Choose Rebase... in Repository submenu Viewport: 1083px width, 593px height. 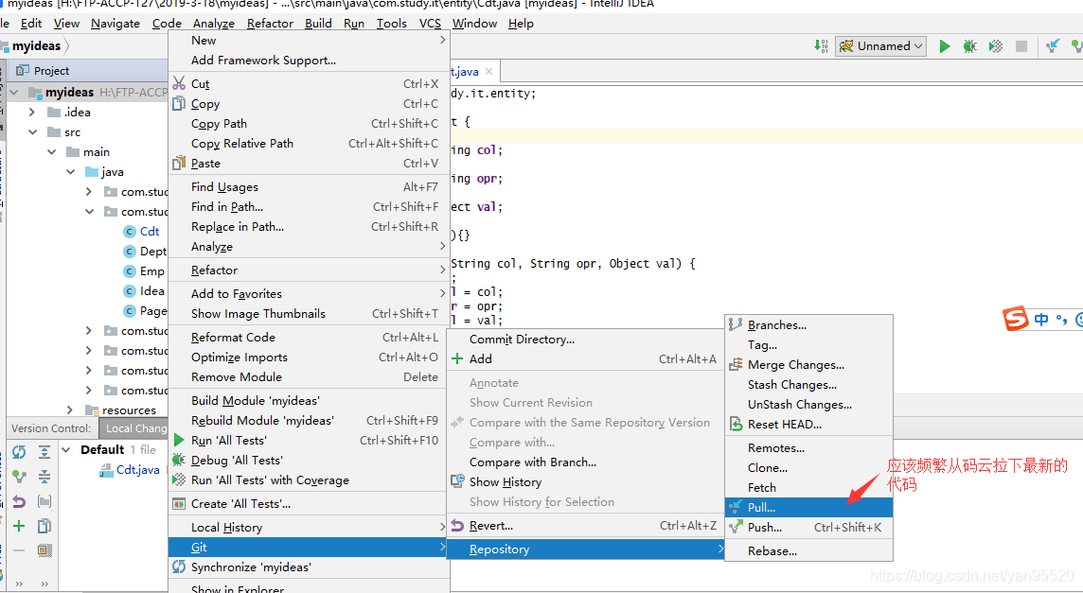coord(808,550)
